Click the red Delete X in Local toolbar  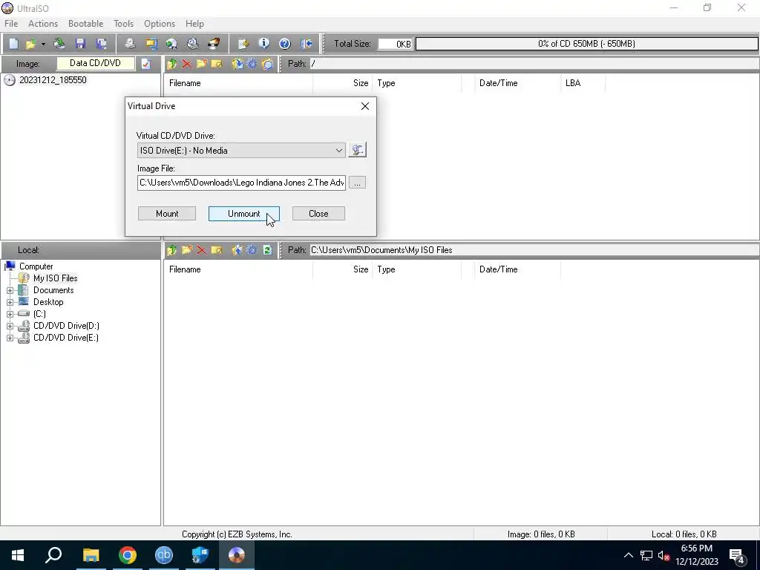pos(202,250)
